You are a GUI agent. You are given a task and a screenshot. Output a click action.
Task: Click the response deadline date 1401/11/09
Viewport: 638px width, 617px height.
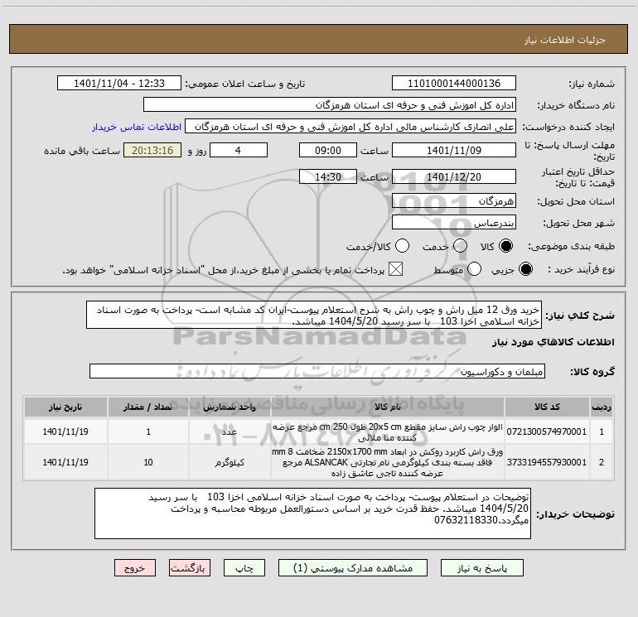click(454, 150)
